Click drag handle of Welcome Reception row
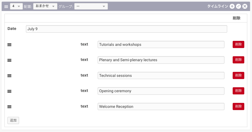 pos(9,107)
